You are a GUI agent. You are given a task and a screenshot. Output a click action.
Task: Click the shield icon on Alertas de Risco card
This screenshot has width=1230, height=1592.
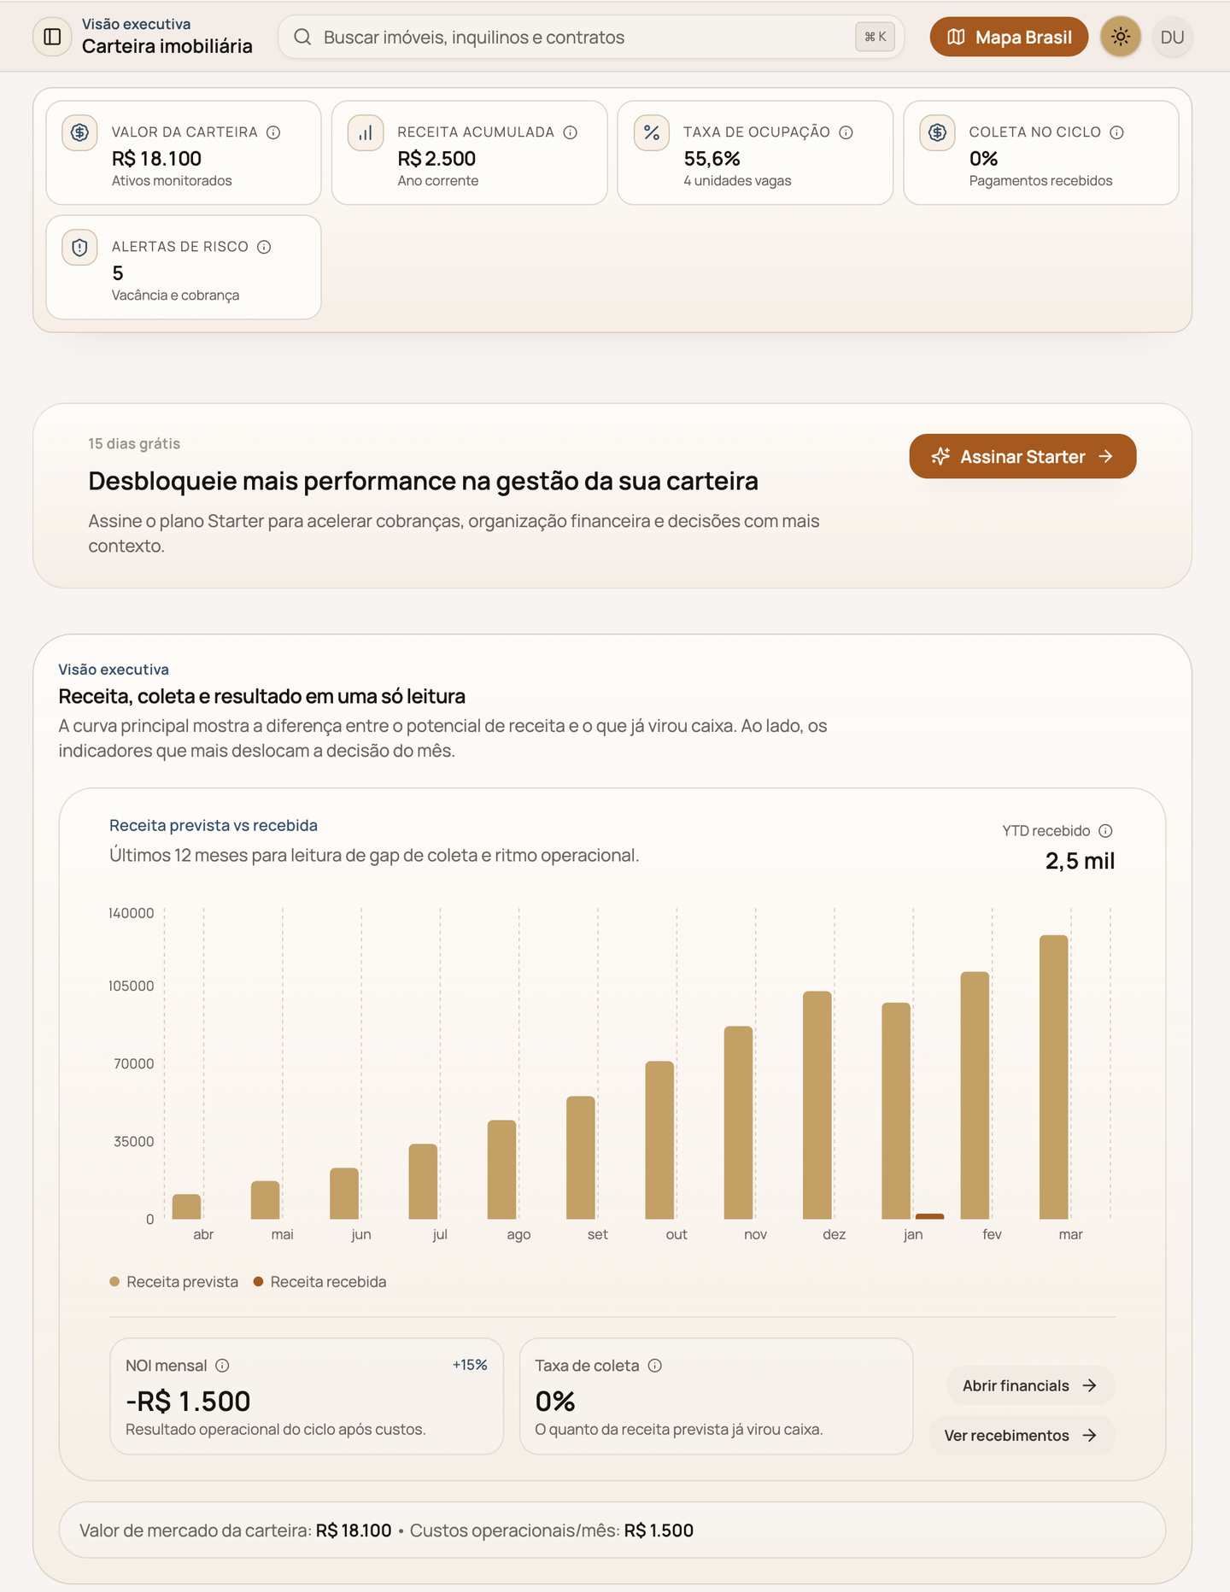[79, 247]
